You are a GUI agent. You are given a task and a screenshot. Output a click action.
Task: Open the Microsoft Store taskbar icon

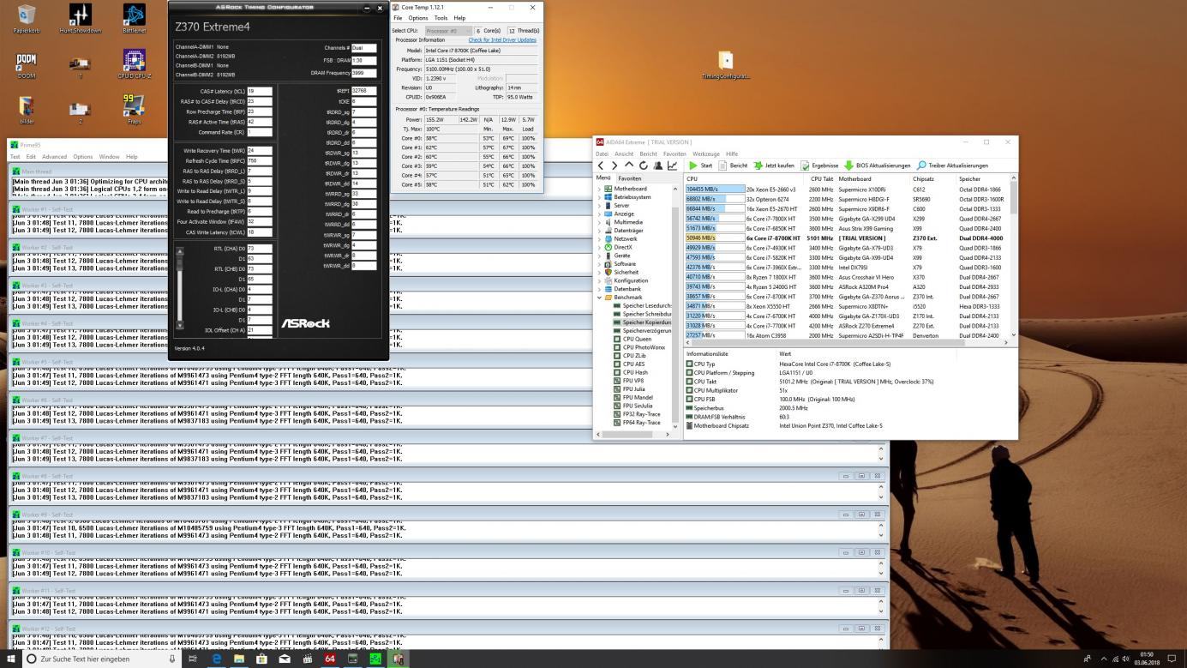[x=261, y=659]
